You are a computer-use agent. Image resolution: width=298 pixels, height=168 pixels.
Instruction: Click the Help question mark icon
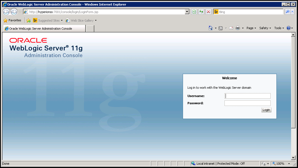pos(289,28)
